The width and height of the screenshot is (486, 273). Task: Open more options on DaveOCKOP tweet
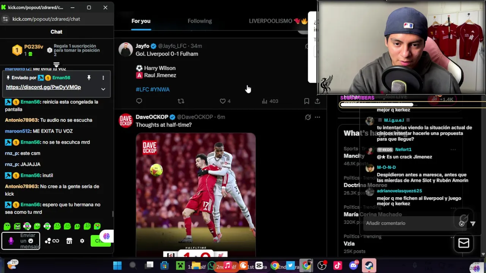(317, 117)
